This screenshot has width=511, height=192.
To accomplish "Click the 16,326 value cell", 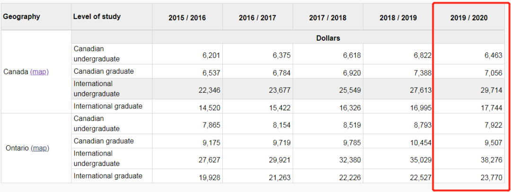I will pos(351,108).
